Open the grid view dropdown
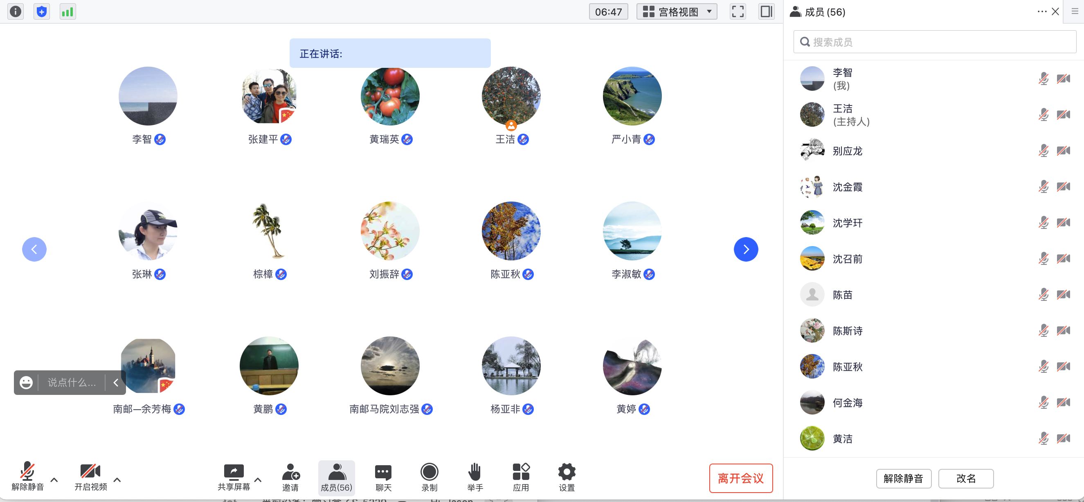 pos(677,11)
